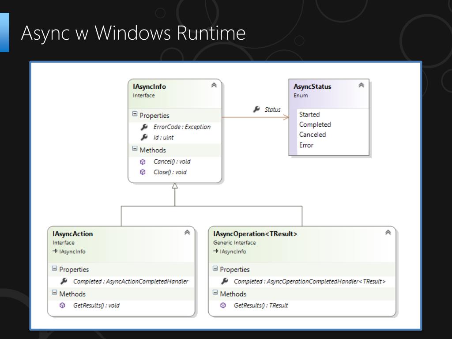Collapse Methods section in IAsyncInfo
Image resolution: width=452 pixels, height=339 pixels.
[x=135, y=148]
